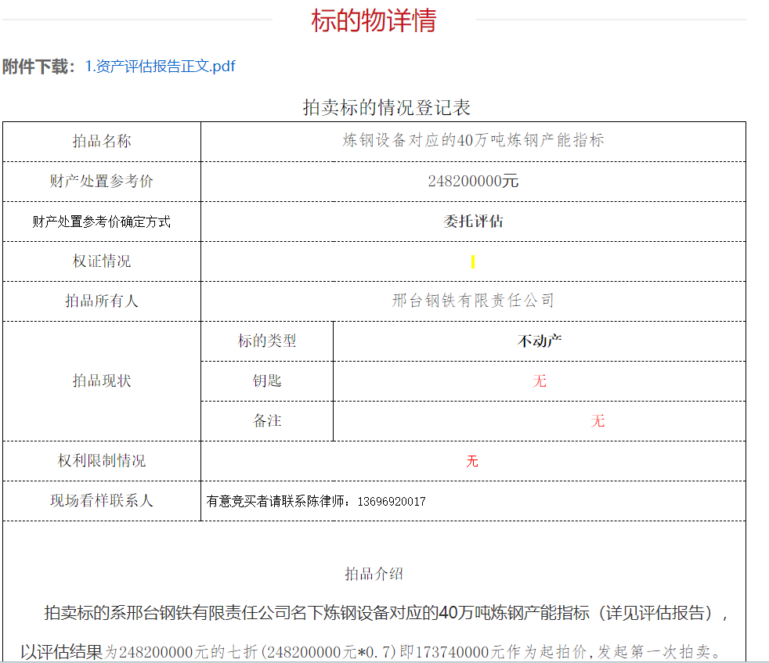Open the 1.资产评估报告正文.pdf attachment link
The image size is (769, 663).
[x=160, y=67]
